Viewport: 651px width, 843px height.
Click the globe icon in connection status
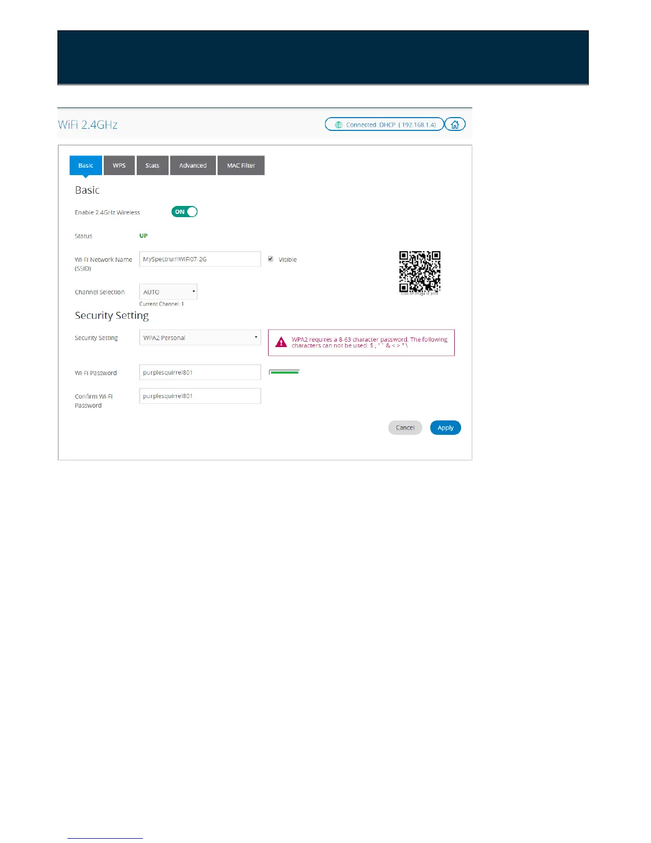coord(338,125)
